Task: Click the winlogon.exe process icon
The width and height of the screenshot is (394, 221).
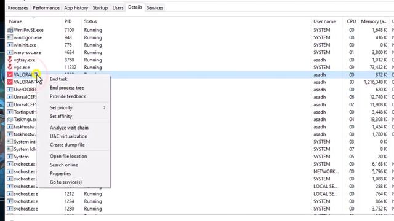Action: click(10, 37)
